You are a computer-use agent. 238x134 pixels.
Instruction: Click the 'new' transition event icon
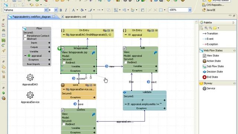pyautogui.click(x=107, y=66)
